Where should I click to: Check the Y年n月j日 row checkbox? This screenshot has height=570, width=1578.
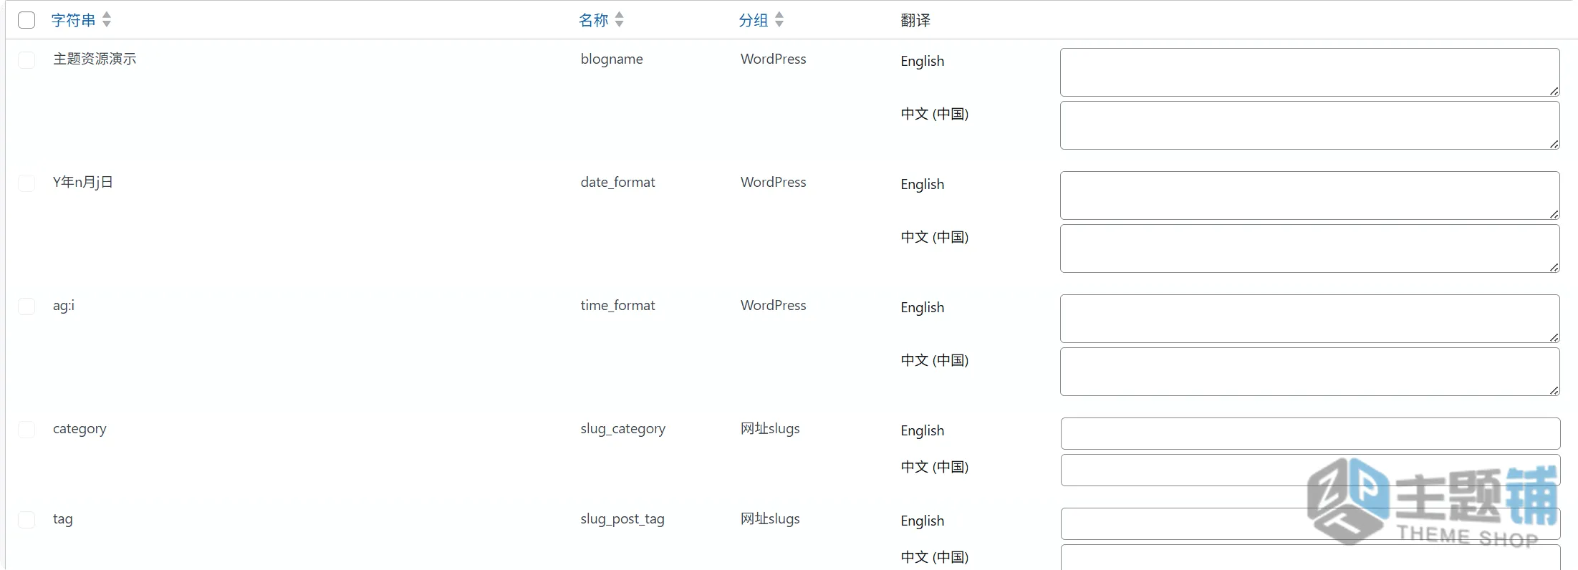point(27,183)
